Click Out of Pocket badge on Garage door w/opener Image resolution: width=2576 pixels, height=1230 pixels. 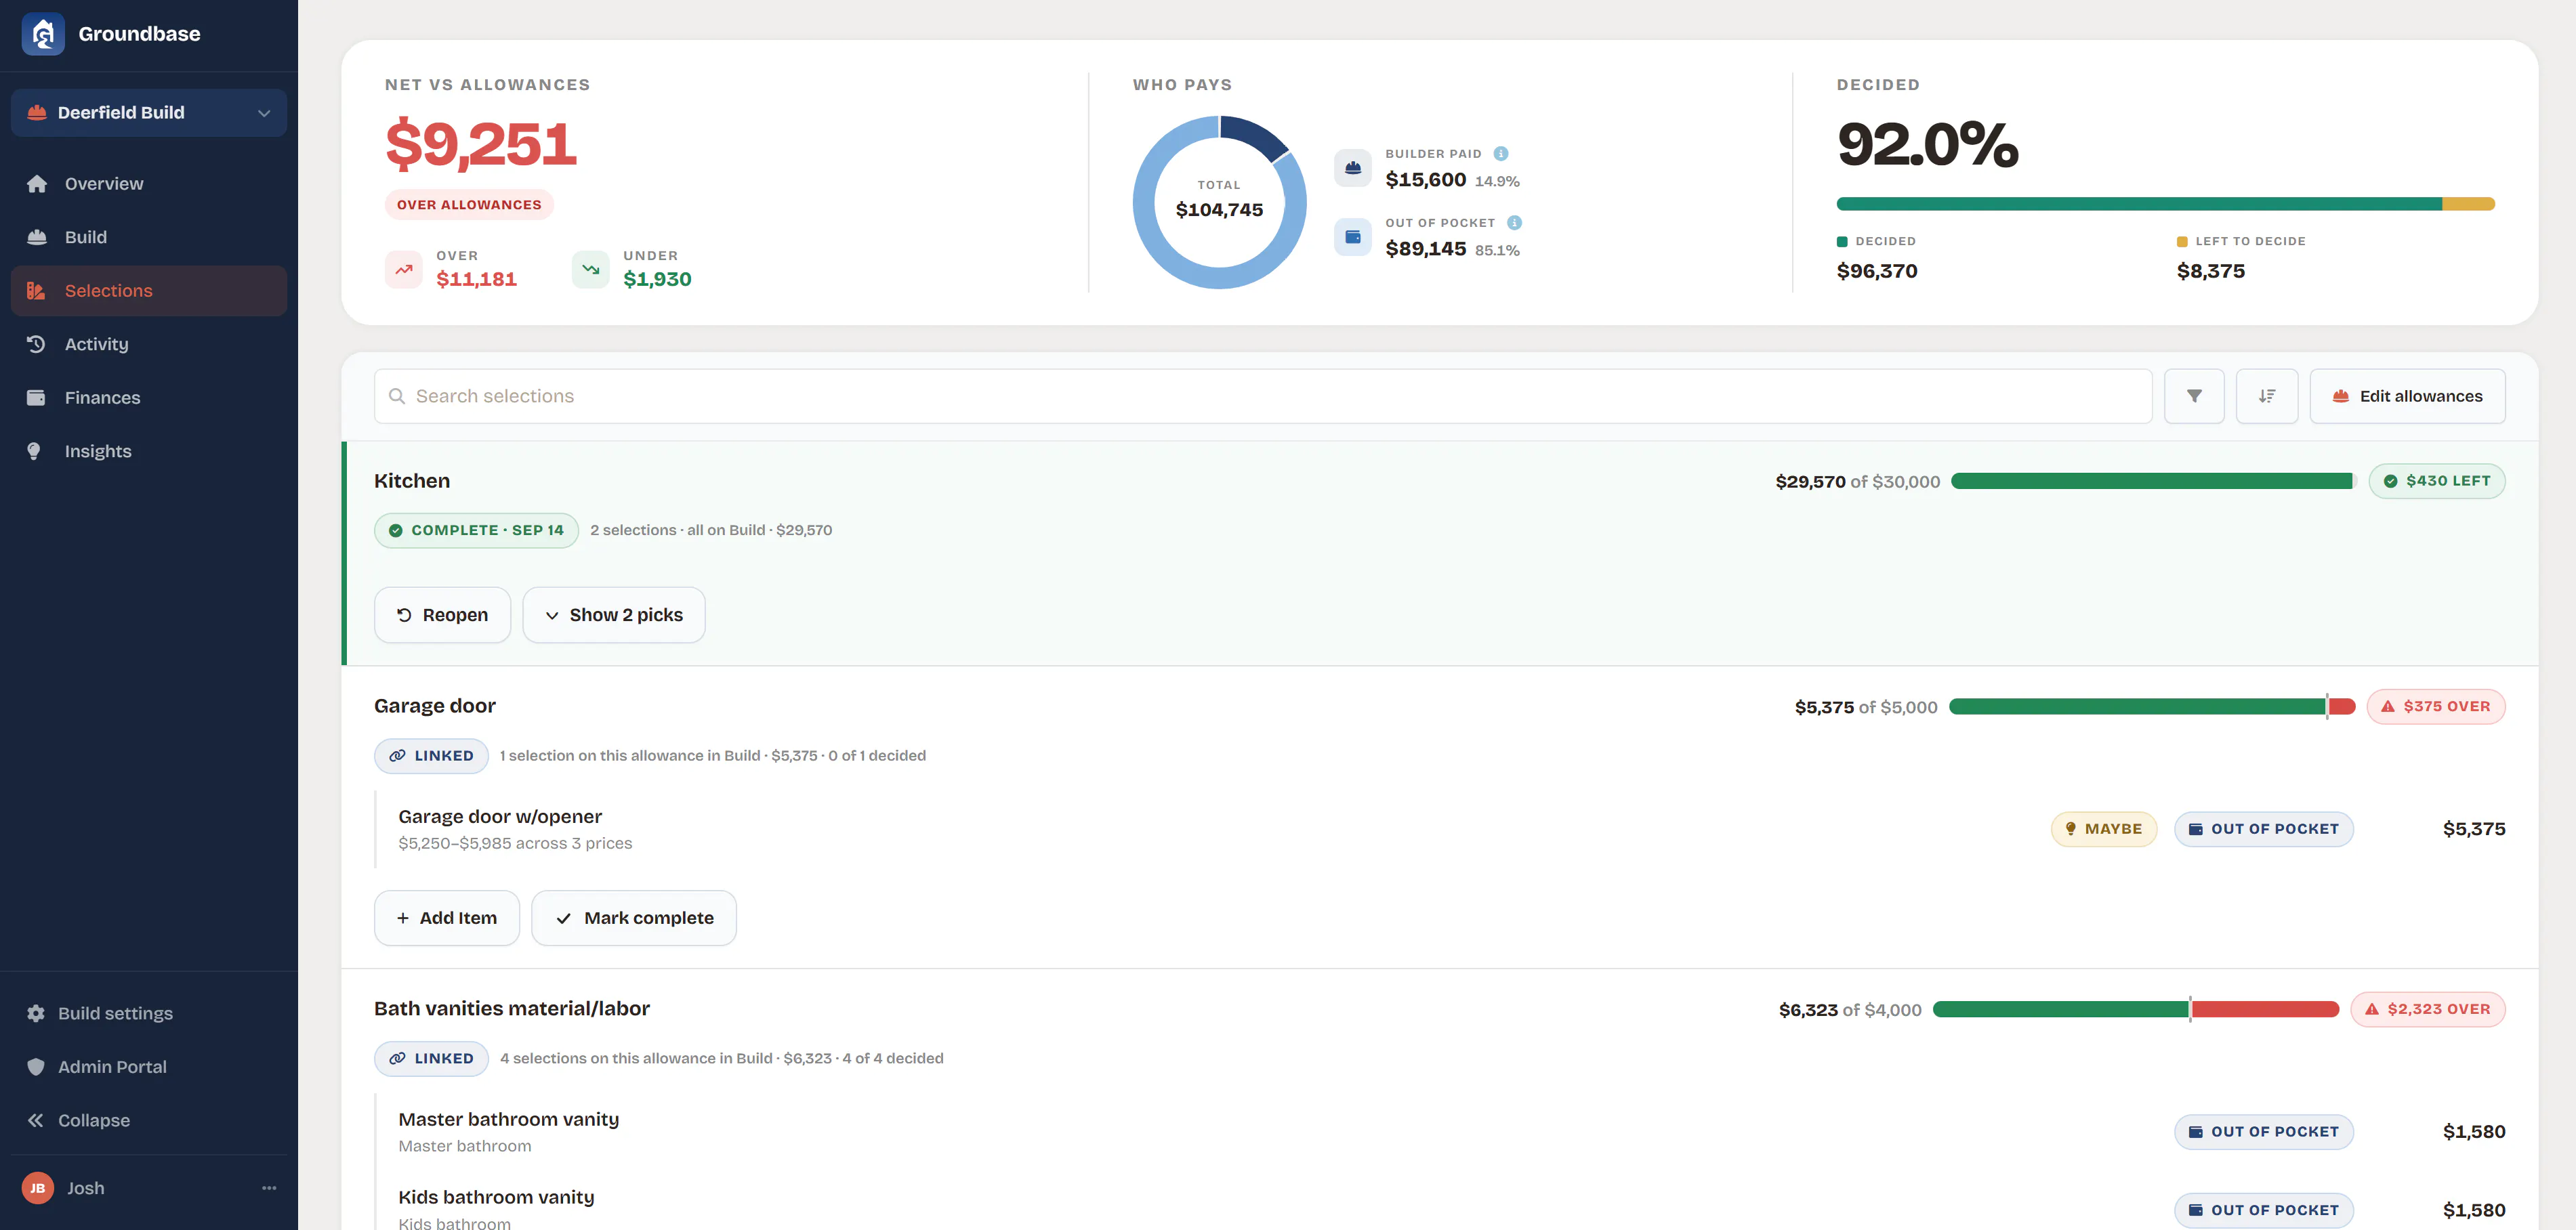[x=2264, y=829]
